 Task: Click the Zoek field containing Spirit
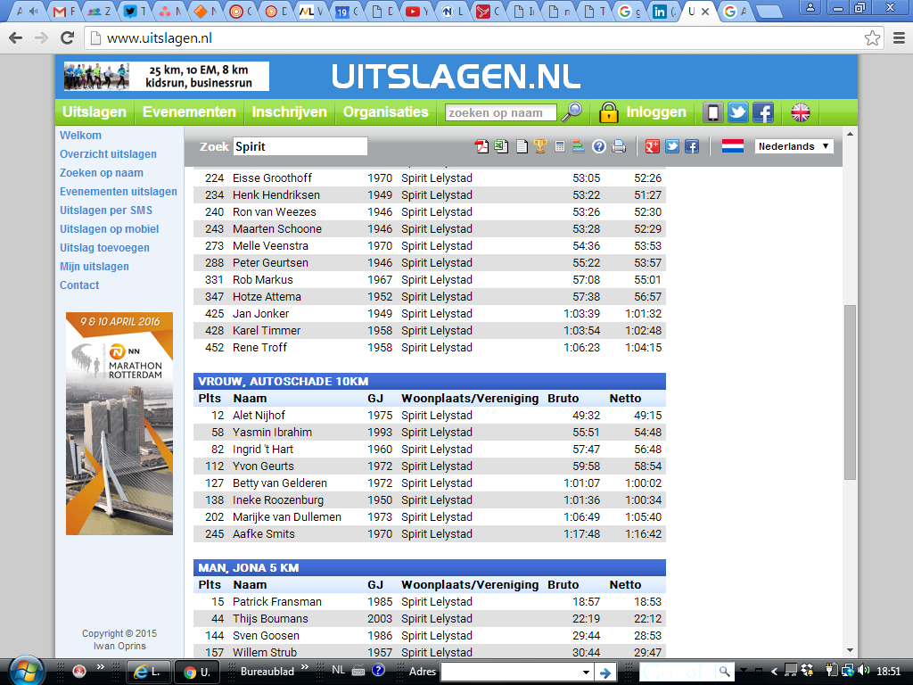(x=300, y=146)
